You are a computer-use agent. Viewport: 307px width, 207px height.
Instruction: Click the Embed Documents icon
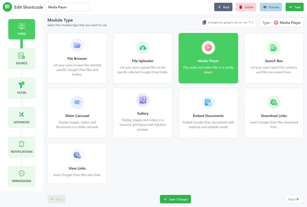(x=208, y=102)
